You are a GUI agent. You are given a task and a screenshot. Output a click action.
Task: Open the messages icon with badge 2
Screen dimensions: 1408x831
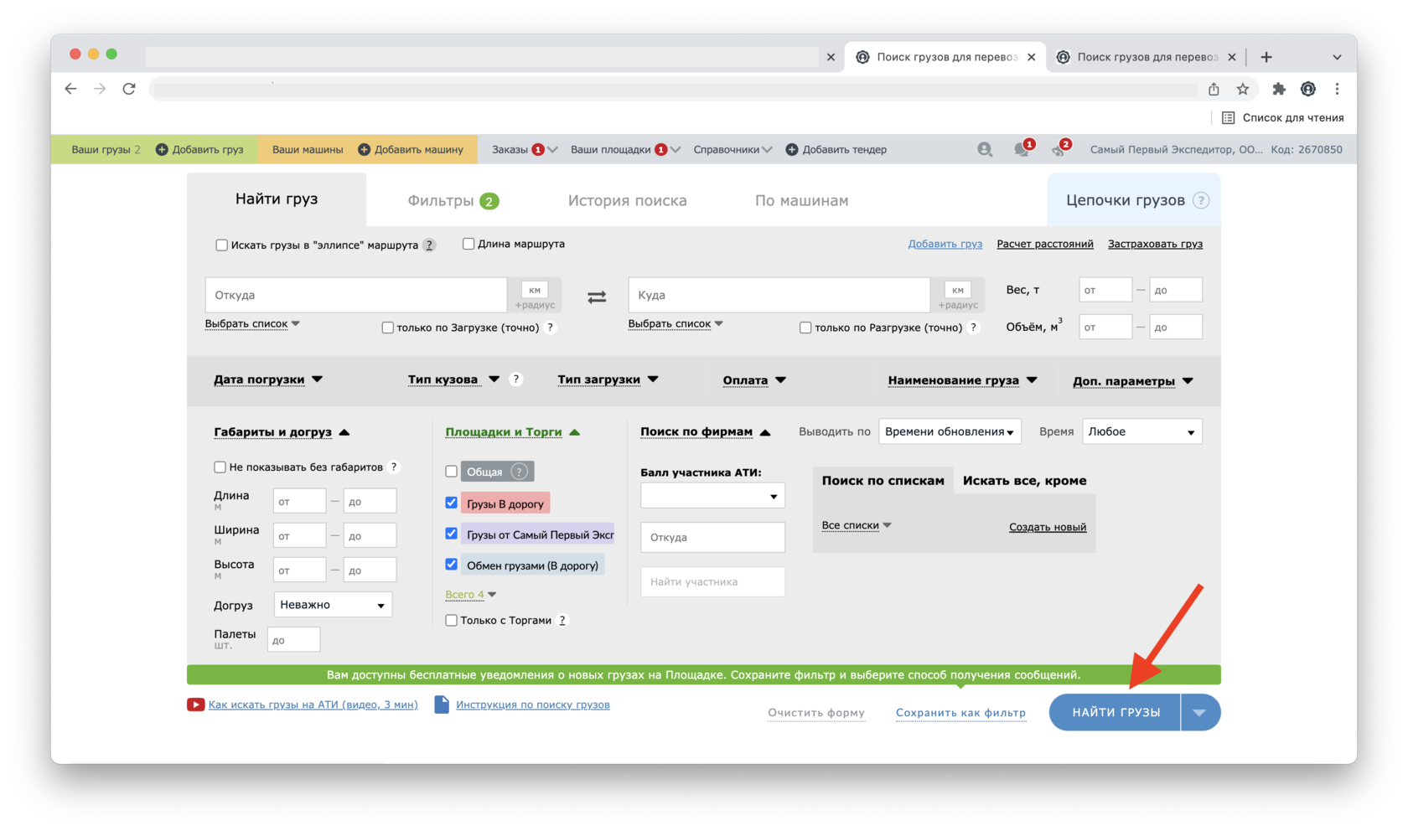[x=1061, y=148]
